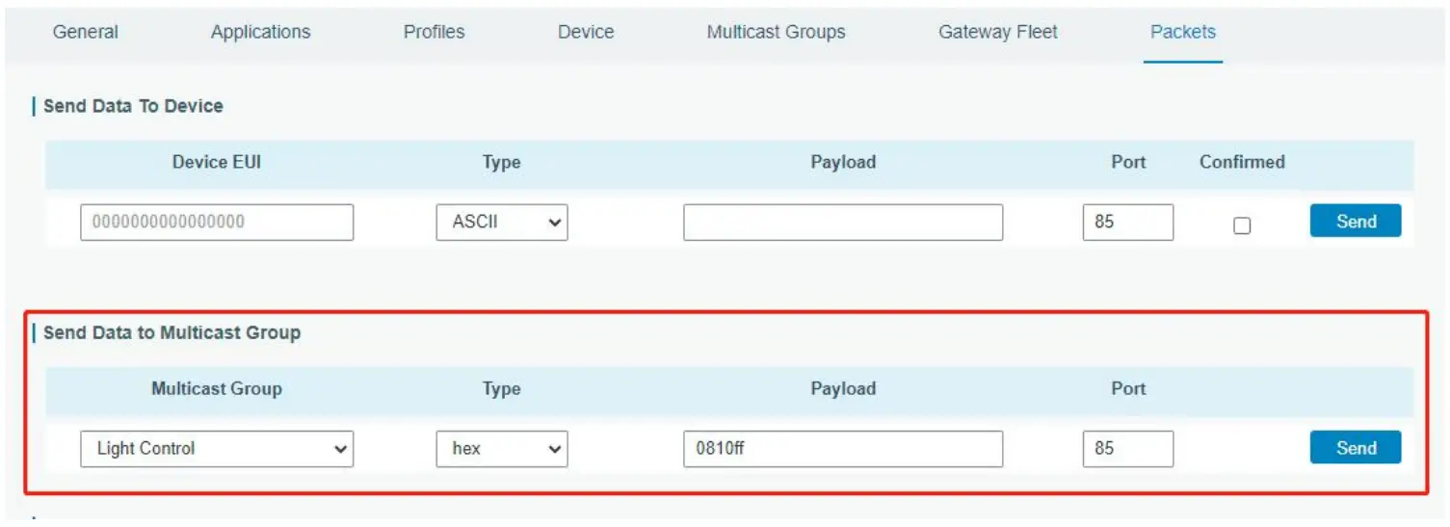Click the 0810ff payload field

click(843, 448)
